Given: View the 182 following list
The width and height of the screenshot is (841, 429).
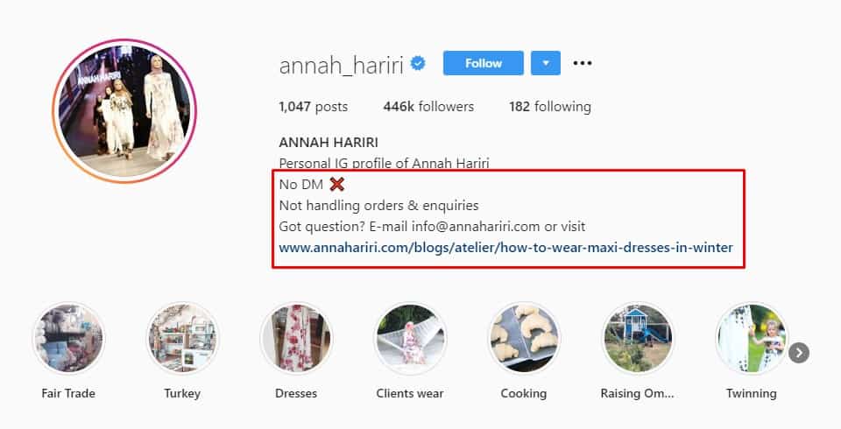Looking at the screenshot, I should point(550,107).
